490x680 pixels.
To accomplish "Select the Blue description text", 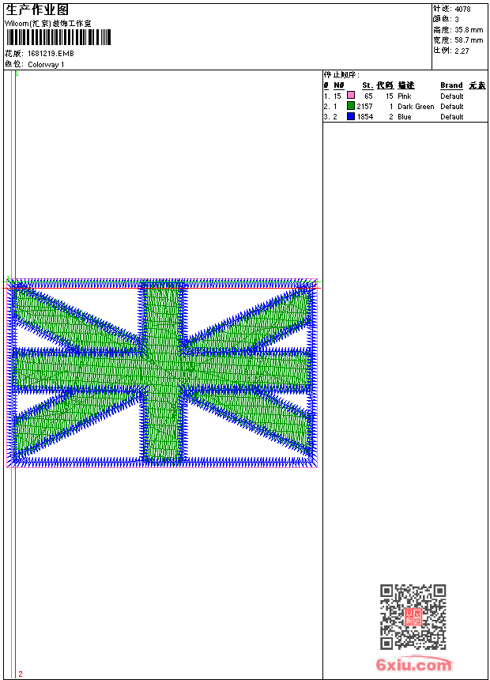I will (405, 117).
